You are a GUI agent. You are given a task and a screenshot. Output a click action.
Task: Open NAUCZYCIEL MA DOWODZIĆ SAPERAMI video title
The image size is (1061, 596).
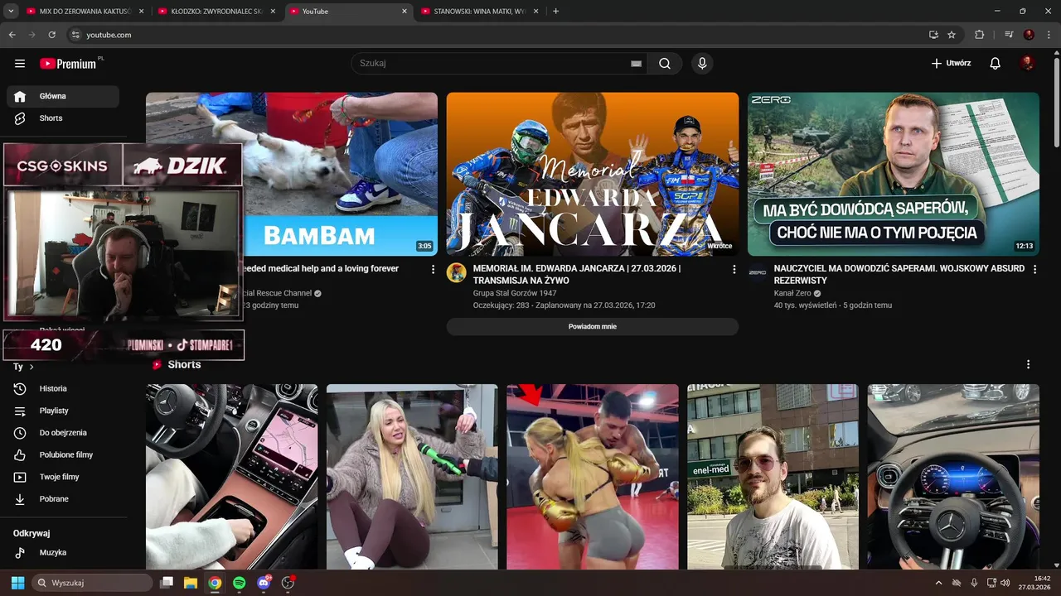tap(899, 275)
